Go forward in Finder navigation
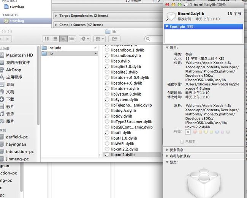 [x=7, y=39]
